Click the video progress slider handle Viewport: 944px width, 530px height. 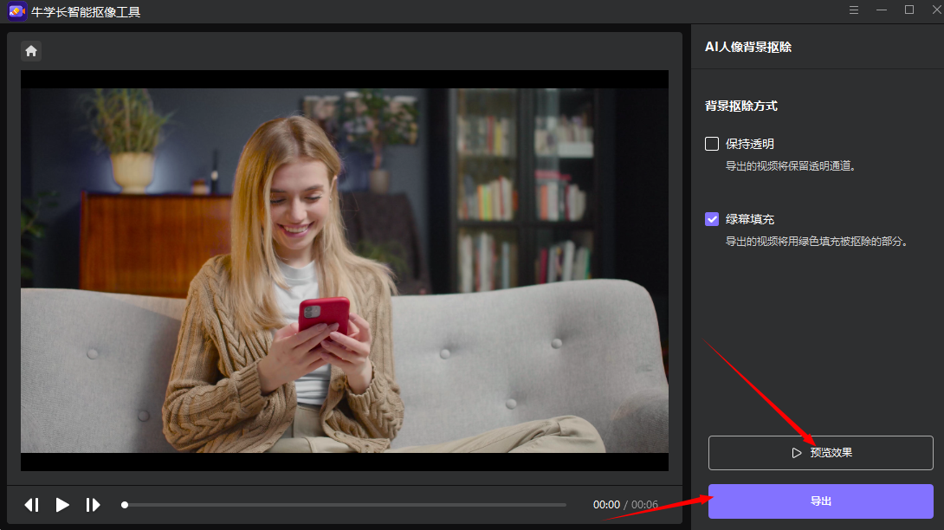coord(125,505)
